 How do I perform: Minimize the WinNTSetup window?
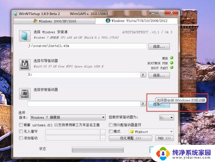pos(153,12)
